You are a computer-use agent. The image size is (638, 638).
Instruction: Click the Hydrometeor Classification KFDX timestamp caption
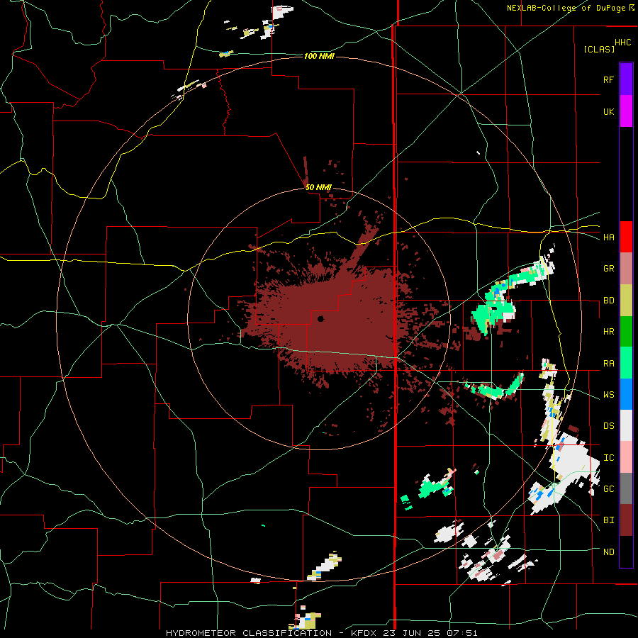click(321, 633)
